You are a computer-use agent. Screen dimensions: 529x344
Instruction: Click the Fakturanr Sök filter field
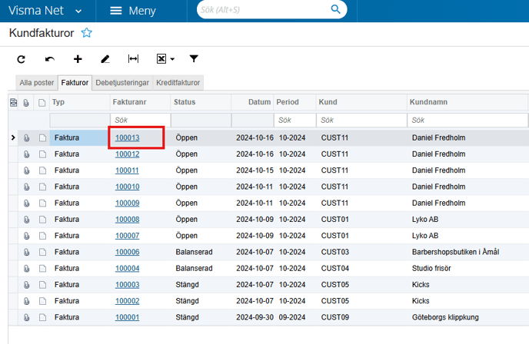(x=141, y=121)
